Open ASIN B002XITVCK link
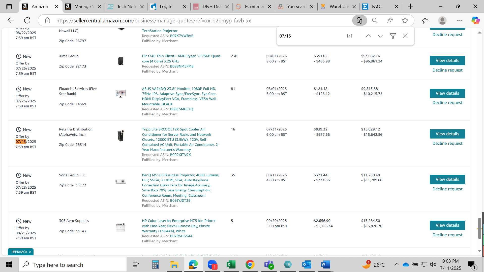The width and height of the screenshot is (484, 272). coord(180,155)
